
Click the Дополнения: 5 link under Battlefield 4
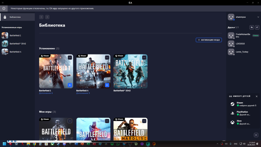click(83, 93)
